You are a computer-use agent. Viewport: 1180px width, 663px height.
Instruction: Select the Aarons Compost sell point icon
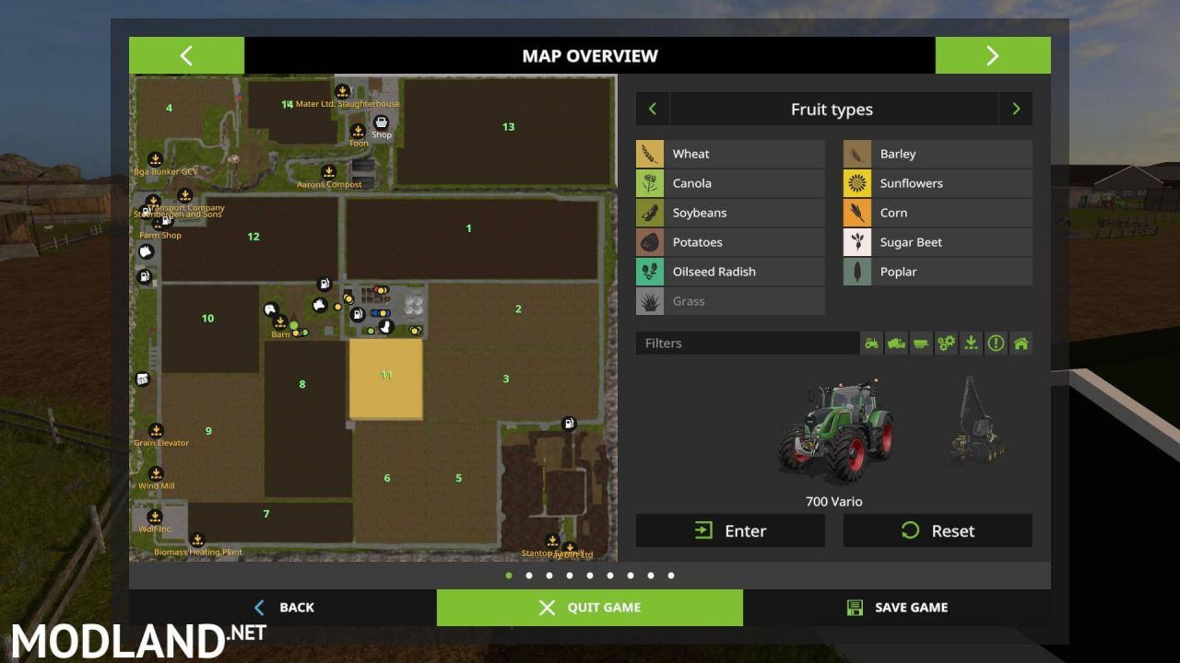[x=328, y=172]
